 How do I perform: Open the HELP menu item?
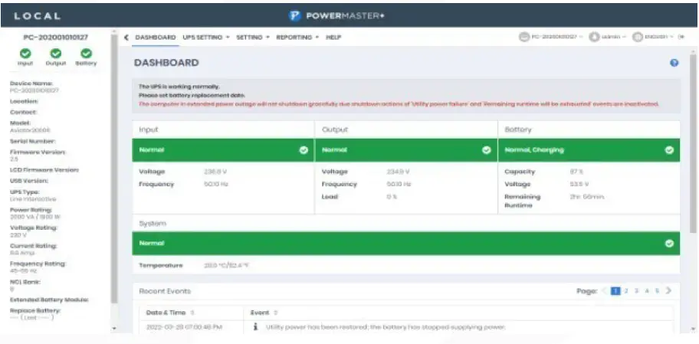point(333,38)
